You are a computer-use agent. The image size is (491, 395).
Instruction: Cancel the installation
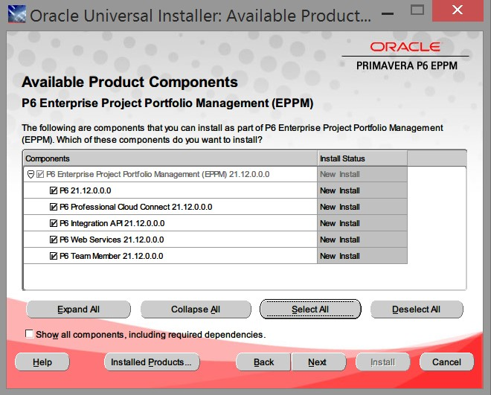click(x=446, y=362)
